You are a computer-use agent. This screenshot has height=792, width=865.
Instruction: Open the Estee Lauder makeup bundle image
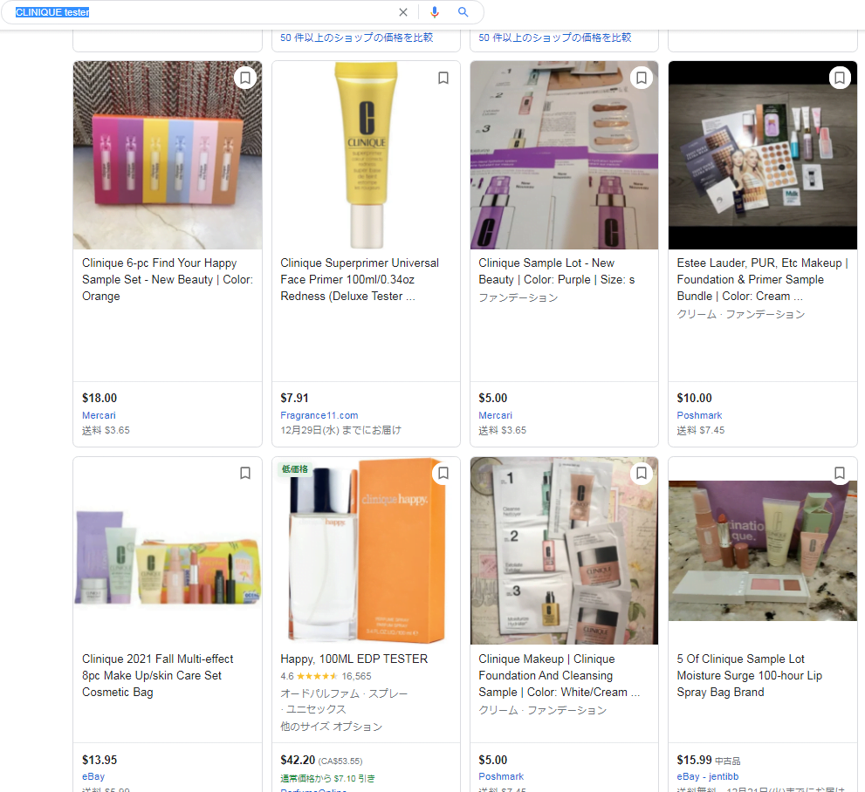(763, 155)
